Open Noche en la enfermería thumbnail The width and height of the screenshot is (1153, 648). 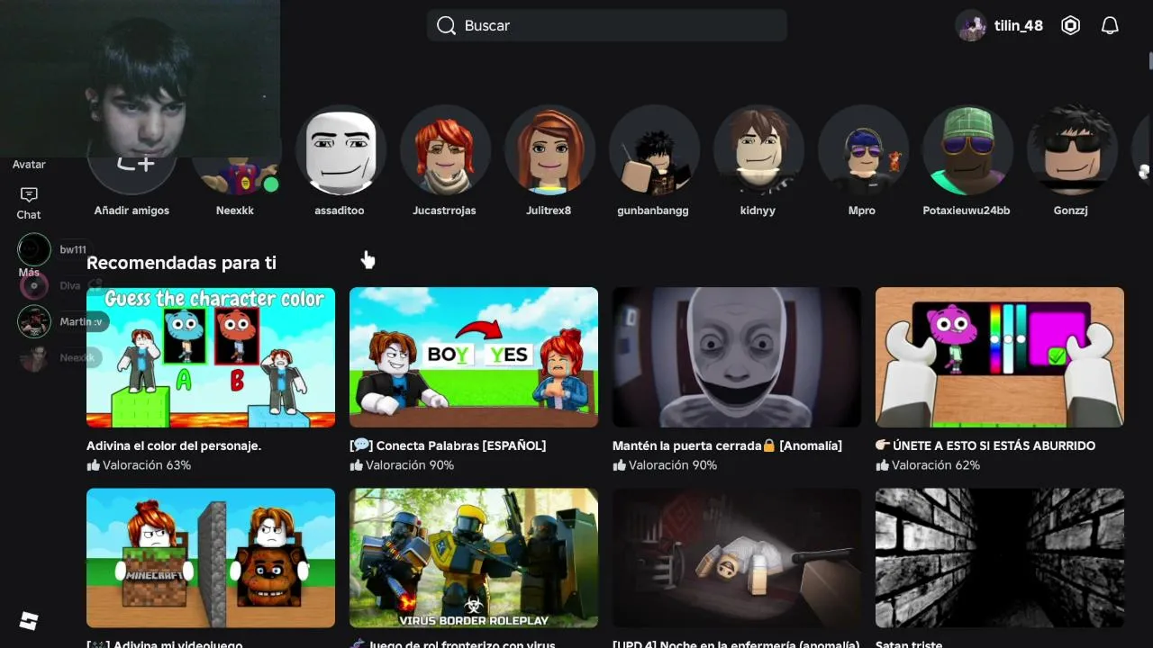pos(737,558)
